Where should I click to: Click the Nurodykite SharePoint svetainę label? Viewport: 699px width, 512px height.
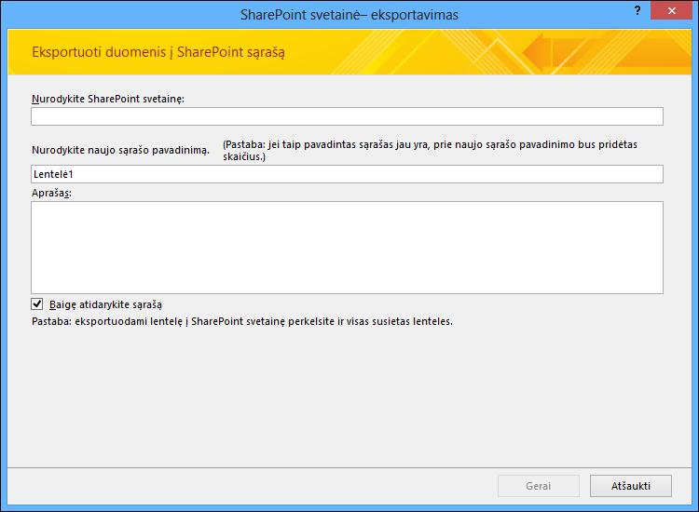pyautogui.click(x=108, y=99)
